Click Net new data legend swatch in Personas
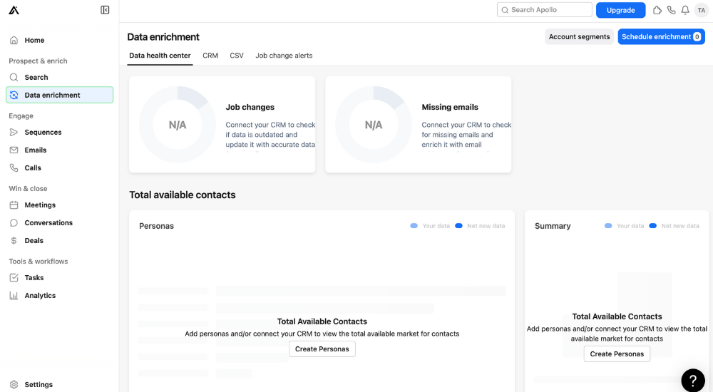 pos(458,226)
